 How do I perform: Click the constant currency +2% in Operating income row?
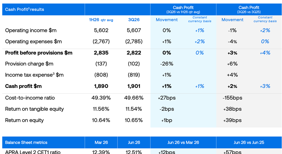coord(265,30)
